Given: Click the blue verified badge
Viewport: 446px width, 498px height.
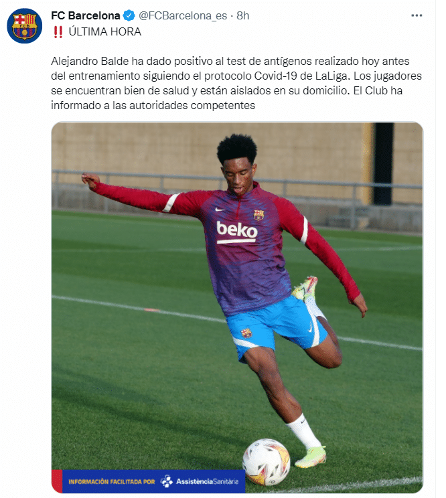Looking at the screenshot, I should (129, 15).
